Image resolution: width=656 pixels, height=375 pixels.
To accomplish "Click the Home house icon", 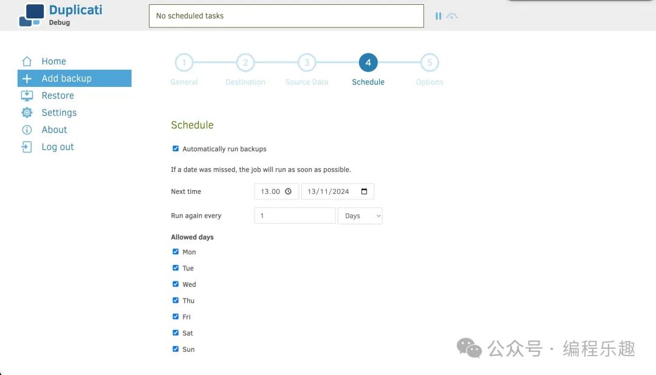I will (27, 61).
